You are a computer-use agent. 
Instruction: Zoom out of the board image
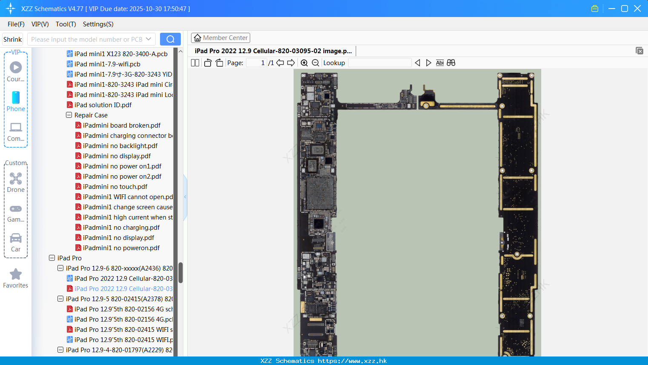pos(315,63)
